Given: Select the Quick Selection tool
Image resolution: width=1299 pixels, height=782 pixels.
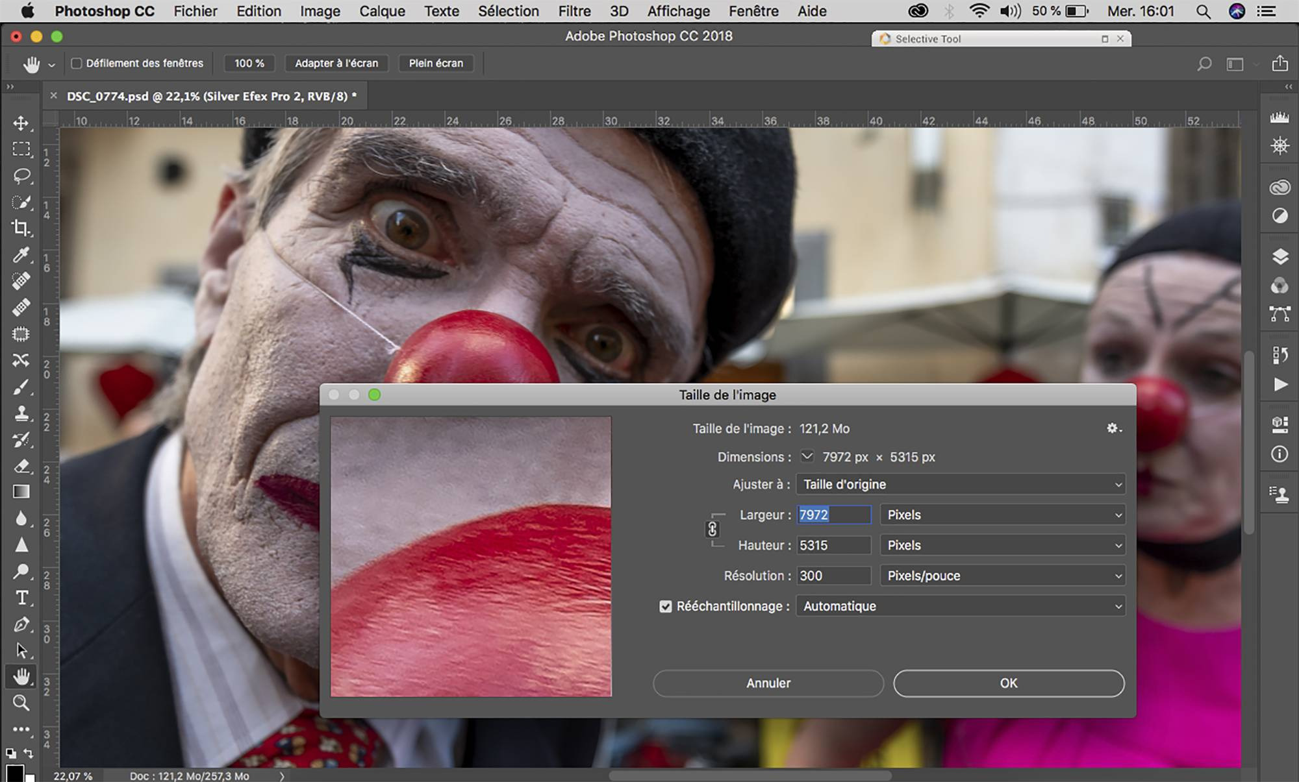Looking at the screenshot, I should coord(21,202).
